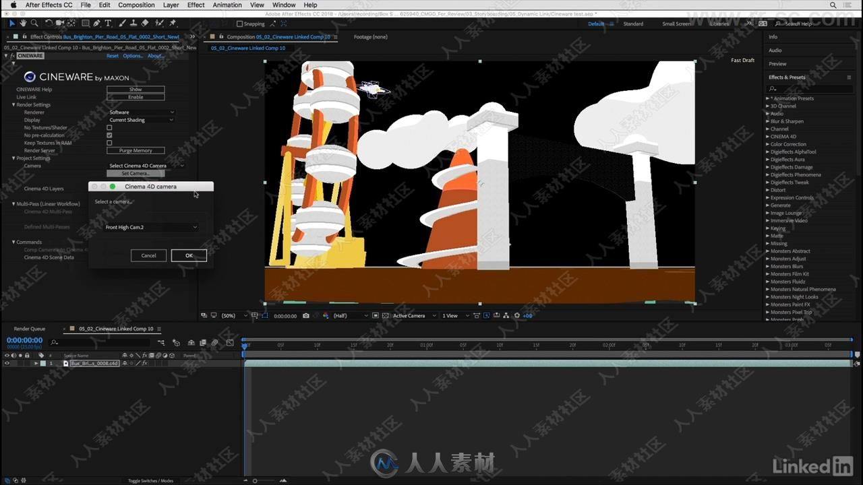Uncheck No pre-calculation checkbox
This screenshot has width=863, height=485.
pyautogui.click(x=109, y=135)
